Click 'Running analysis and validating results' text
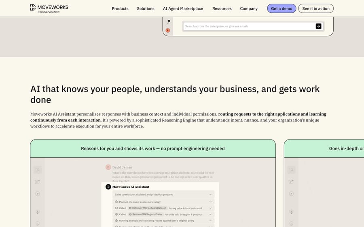364x227 pixels. [x=157, y=221]
